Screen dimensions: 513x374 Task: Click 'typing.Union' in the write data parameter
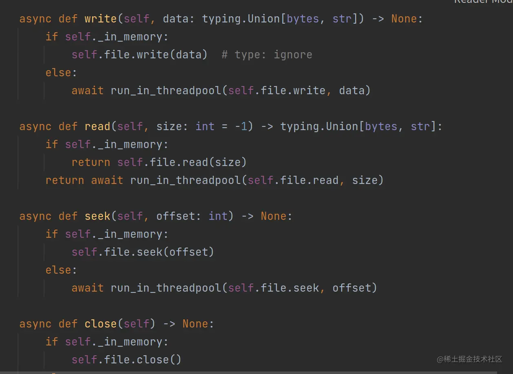[241, 19]
